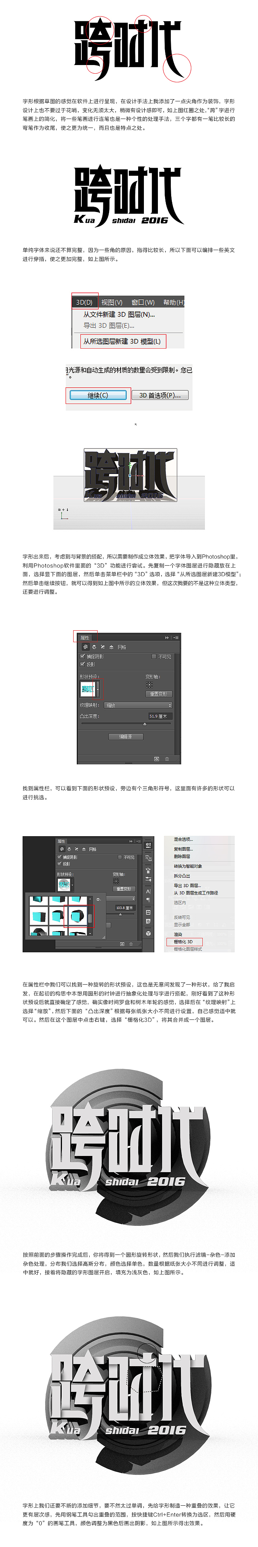
Task: Select the Mesh icon in the 51.9 厘米 panel
Action: point(86,648)
